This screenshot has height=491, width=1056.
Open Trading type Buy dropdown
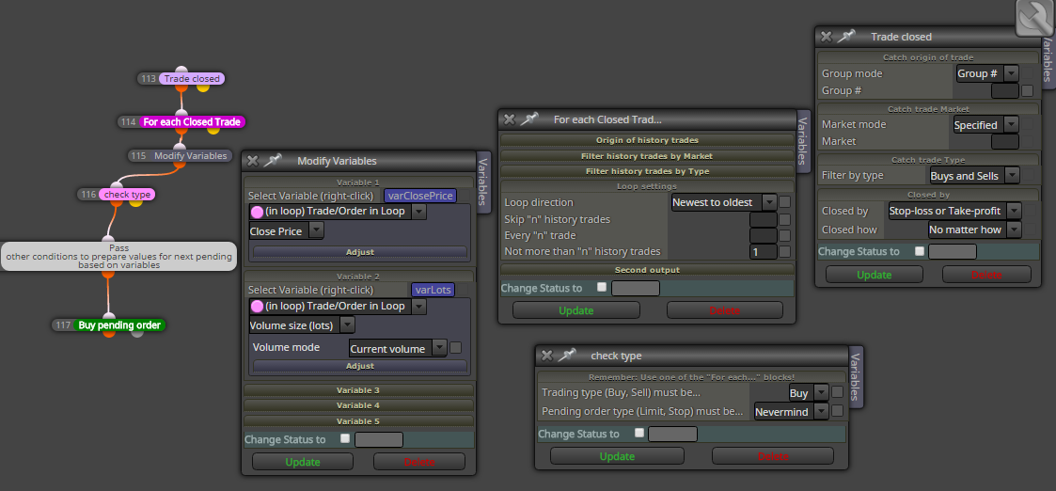coord(809,392)
